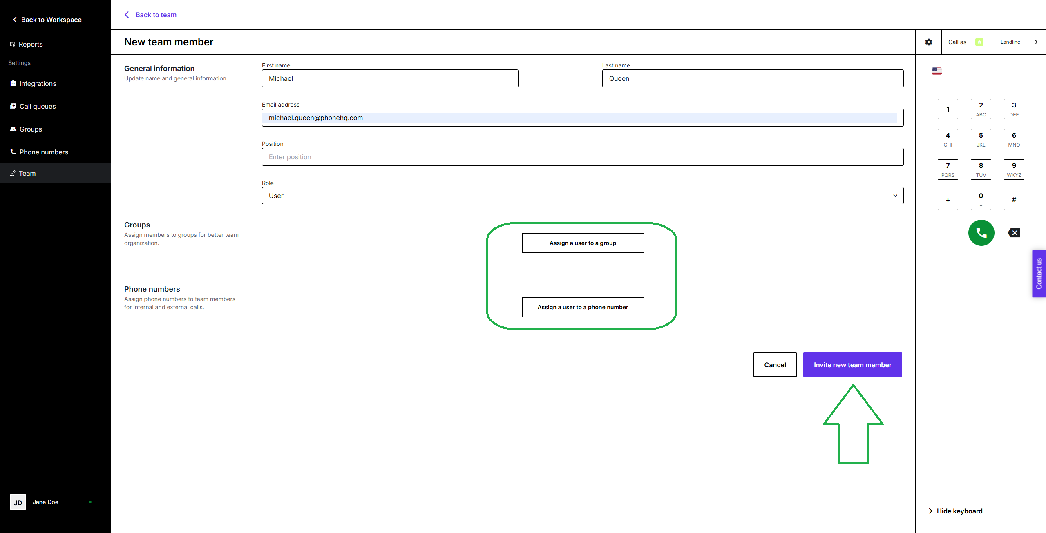
Task: Click the green Call as status indicator
Action: click(979, 42)
